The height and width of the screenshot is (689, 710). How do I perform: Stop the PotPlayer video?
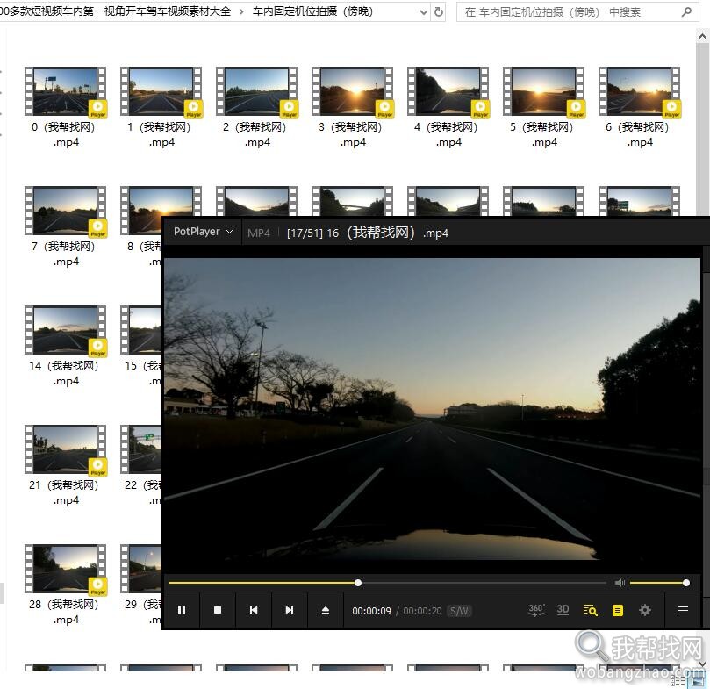pyautogui.click(x=218, y=610)
